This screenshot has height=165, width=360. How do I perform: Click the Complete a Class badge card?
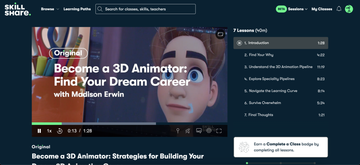(281, 147)
